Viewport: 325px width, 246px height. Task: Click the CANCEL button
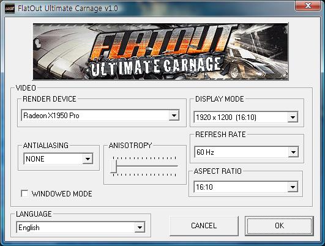(x=204, y=226)
